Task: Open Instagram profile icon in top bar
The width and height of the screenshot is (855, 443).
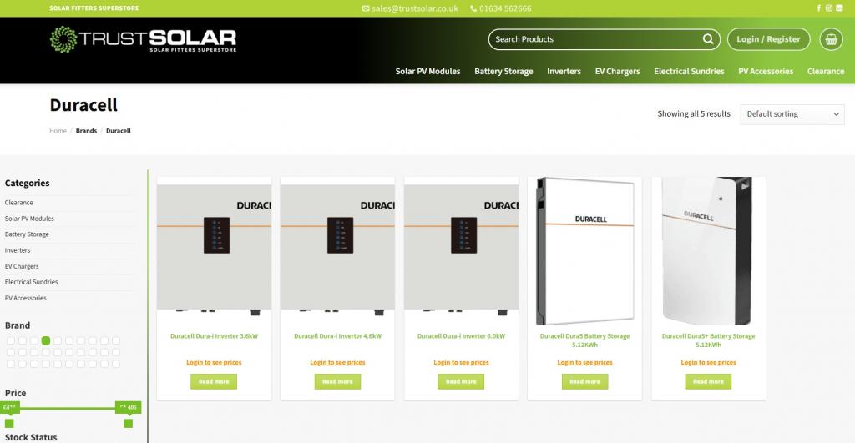Action: pos(829,8)
